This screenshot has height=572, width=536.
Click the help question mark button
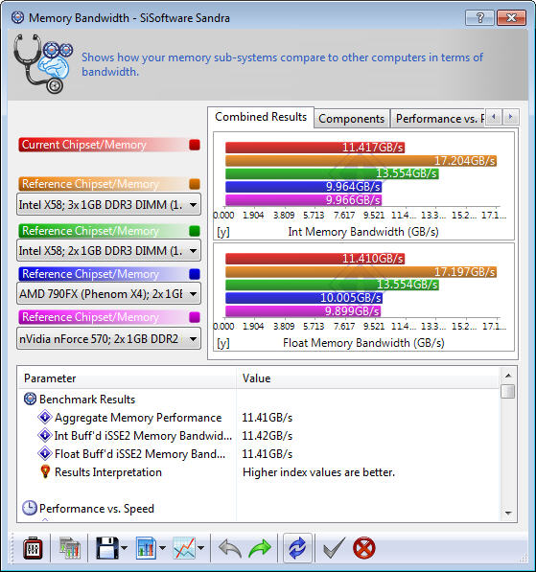(x=479, y=17)
